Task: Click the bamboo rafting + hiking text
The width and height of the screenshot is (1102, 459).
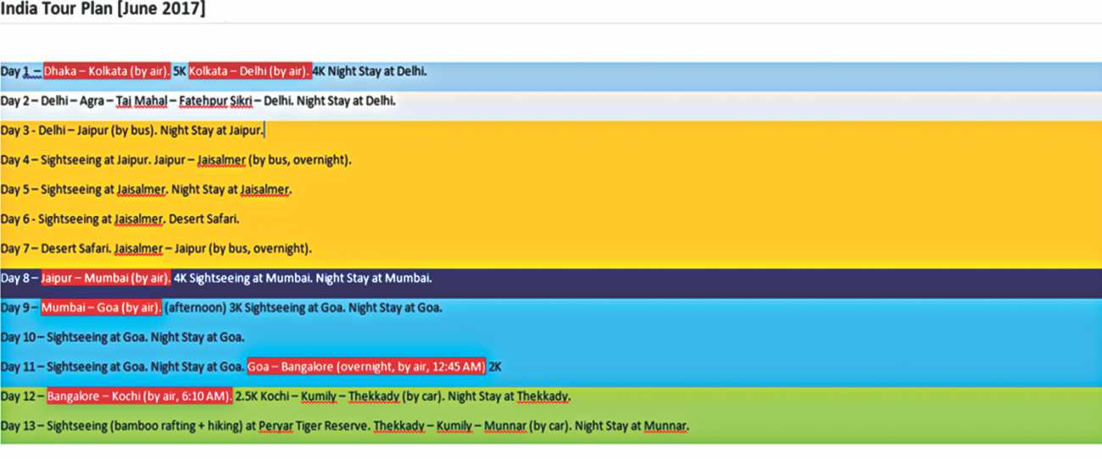Action: 178,426
